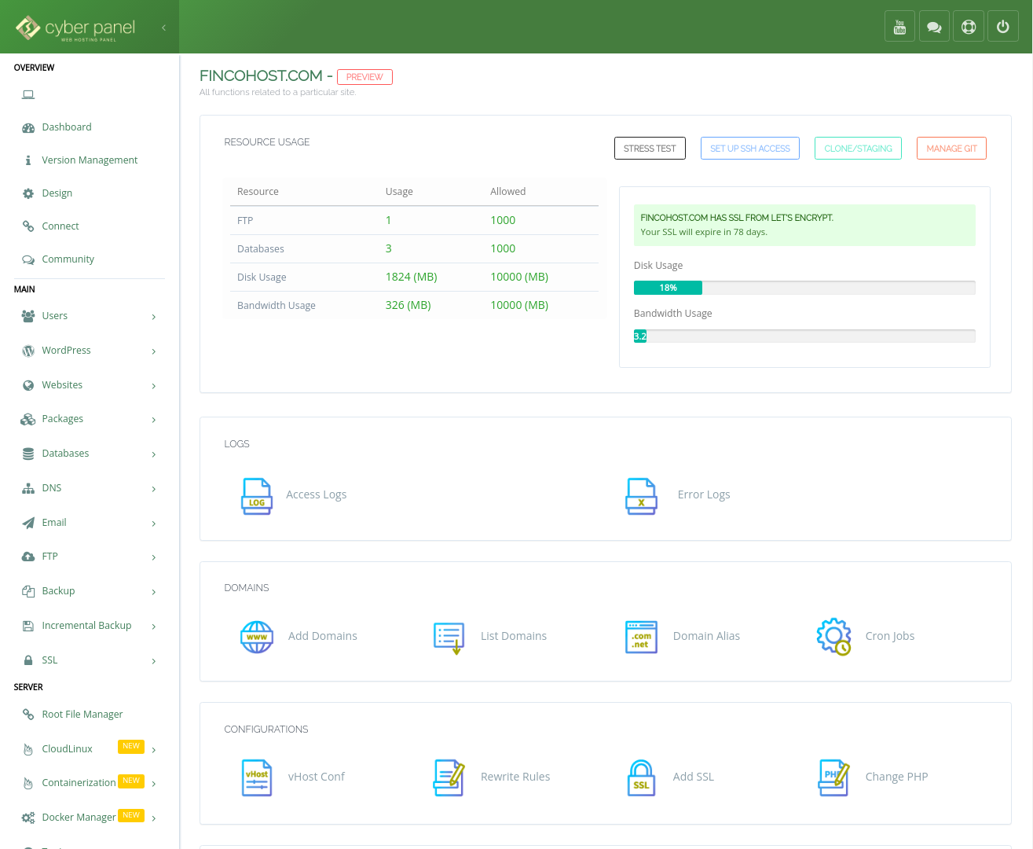Click the Disk Usage progress bar
Image resolution: width=1033 pixels, height=849 pixels.
pos(804,288)
